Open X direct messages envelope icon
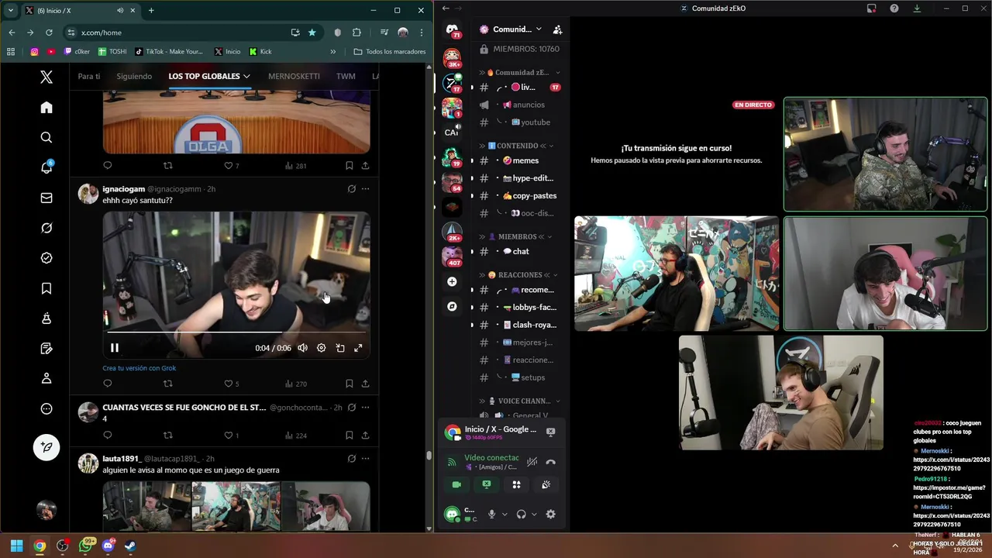Screen dimensions: 992x558 46,198
